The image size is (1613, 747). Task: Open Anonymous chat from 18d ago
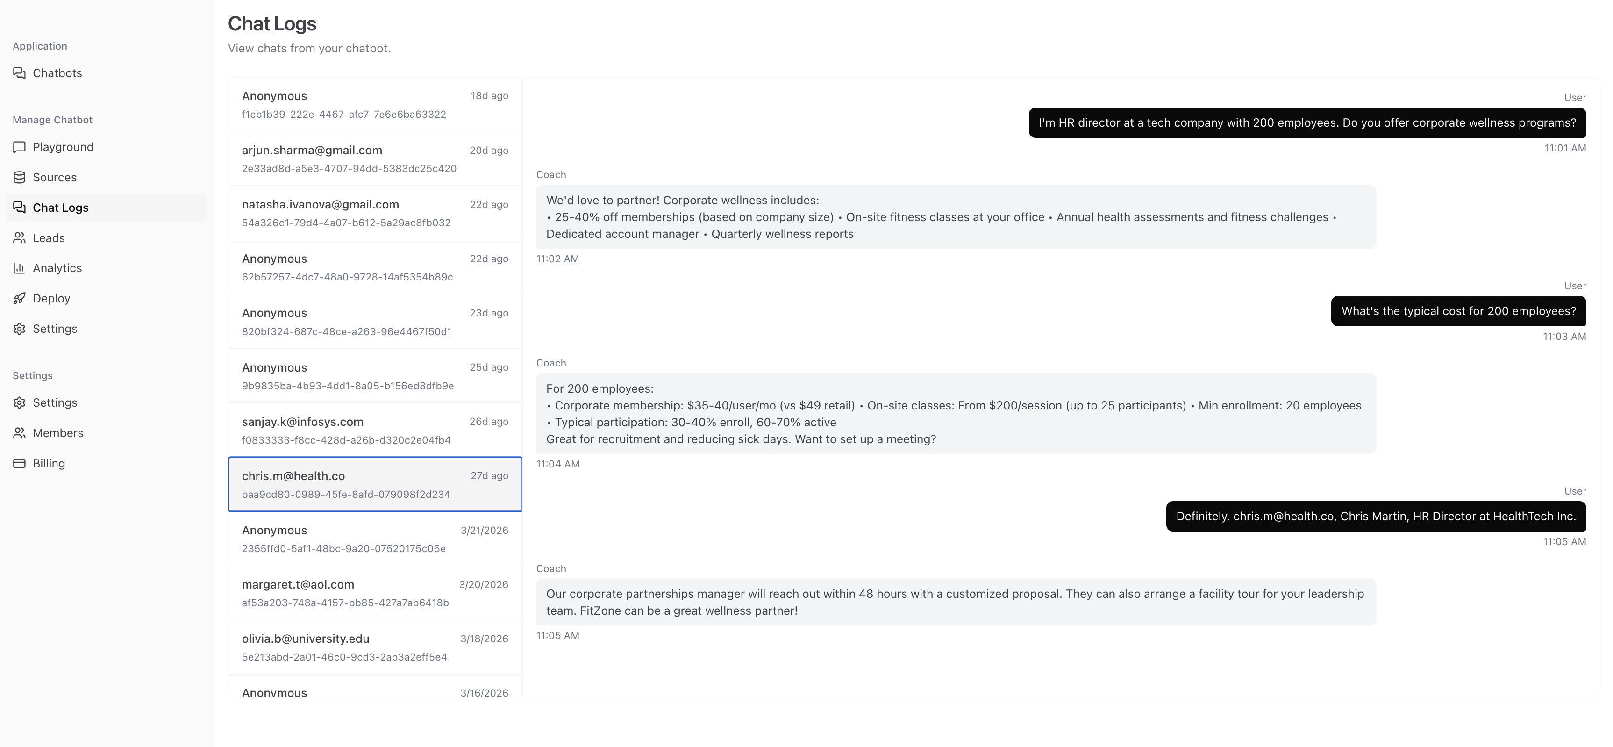point(375,105)
